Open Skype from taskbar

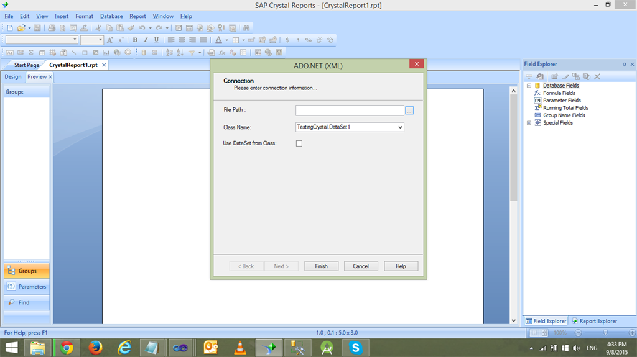coord(355,348)
